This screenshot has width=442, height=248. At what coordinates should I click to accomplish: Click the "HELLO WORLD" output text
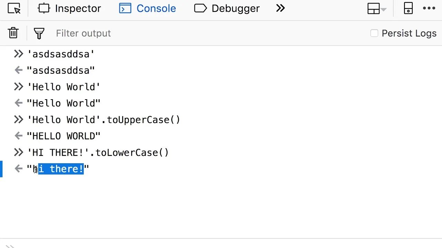(64, 136)
